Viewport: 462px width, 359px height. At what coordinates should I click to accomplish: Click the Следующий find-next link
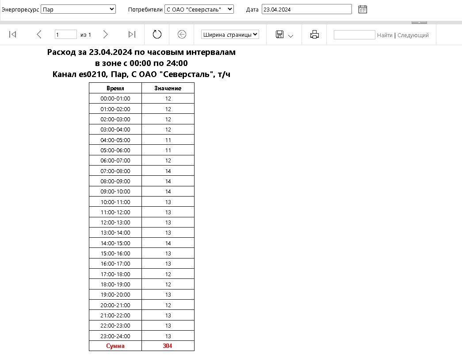click(x=413, y=35)
